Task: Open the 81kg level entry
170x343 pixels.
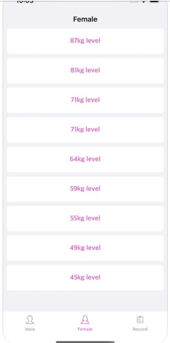Action: (x=85, y=71)
